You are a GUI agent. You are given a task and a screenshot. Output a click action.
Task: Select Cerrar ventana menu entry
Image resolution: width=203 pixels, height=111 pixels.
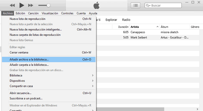click(49, 53)
